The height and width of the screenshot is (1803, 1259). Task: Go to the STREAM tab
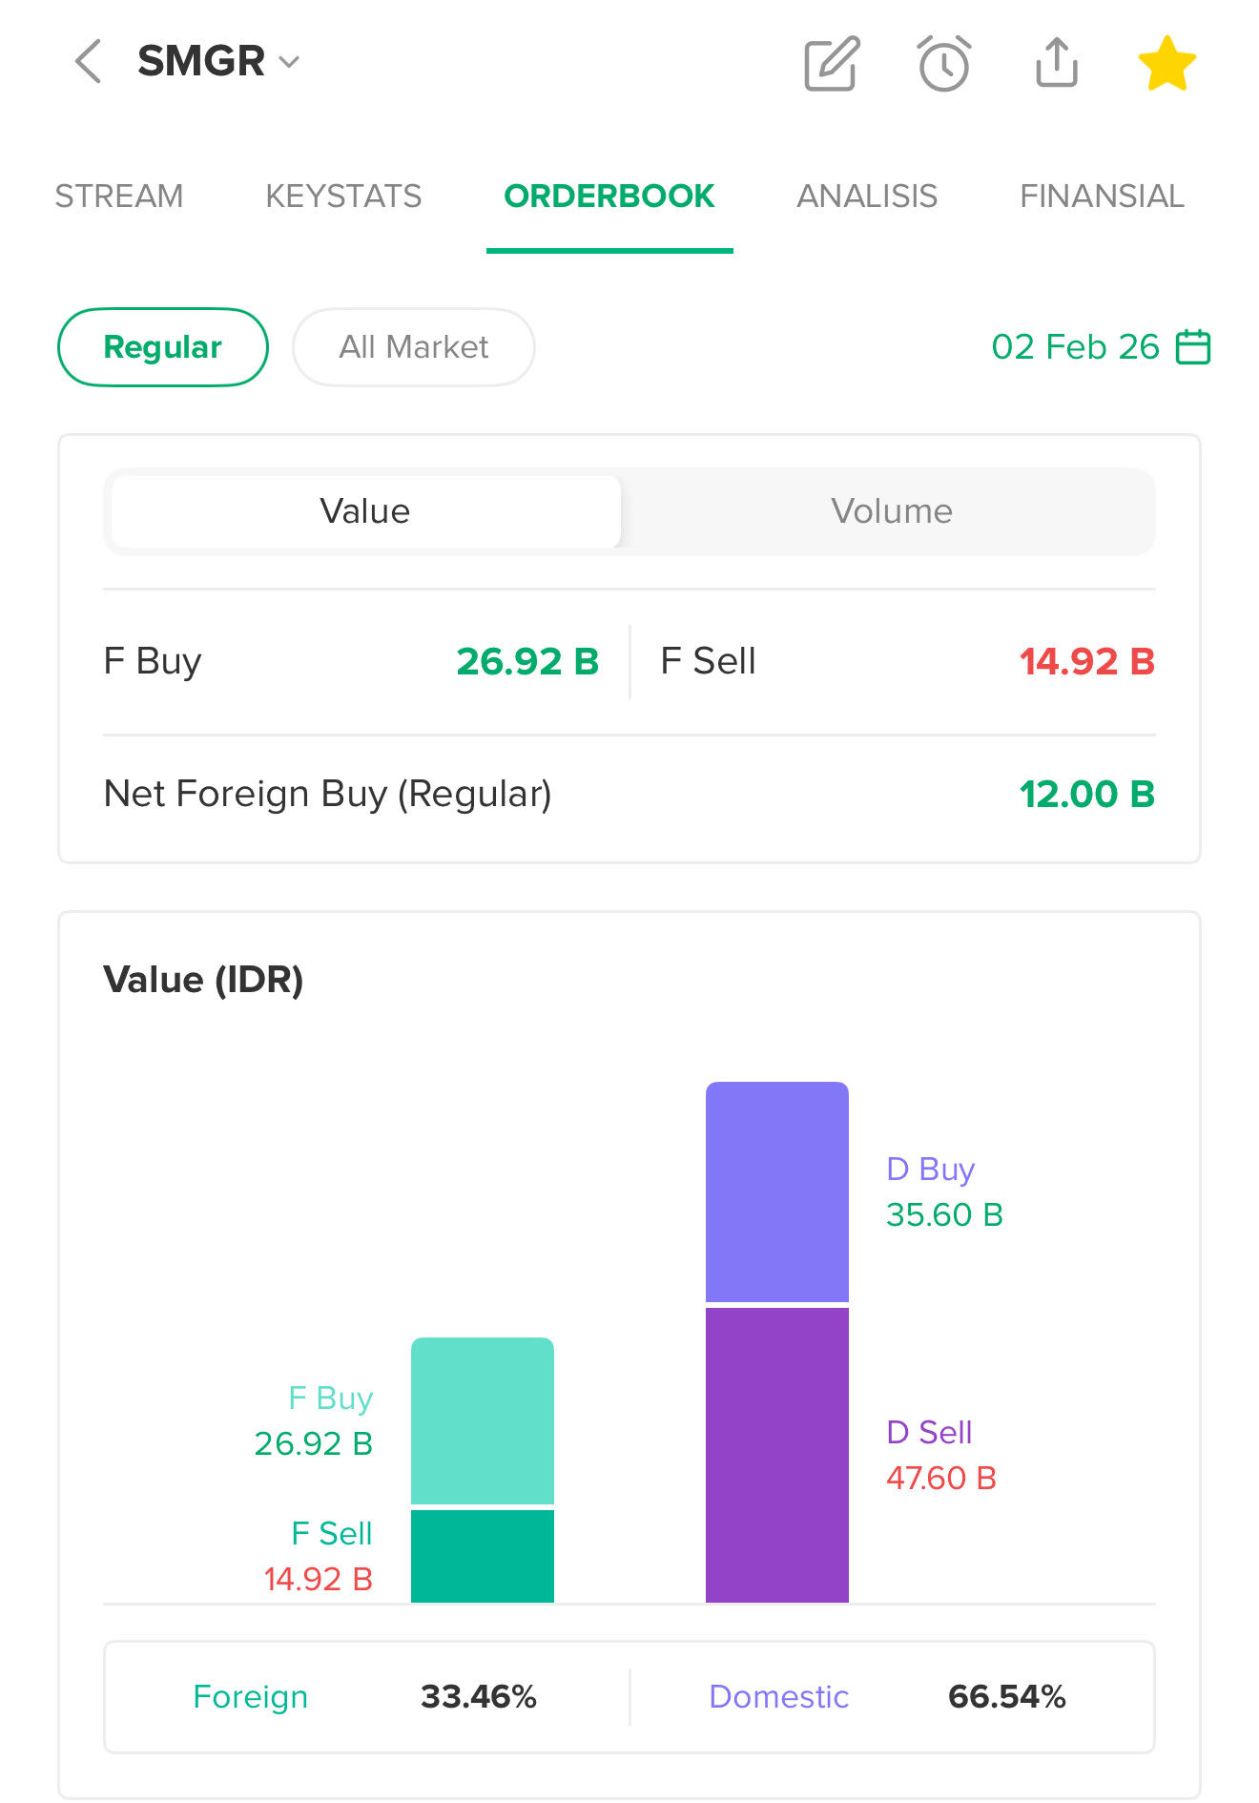coord(119,197)
